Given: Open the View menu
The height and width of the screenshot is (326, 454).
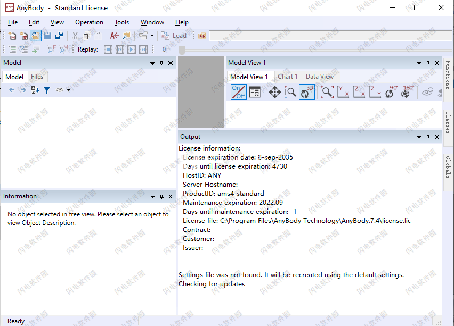Looking at the screenshot, I should [57, 22].
